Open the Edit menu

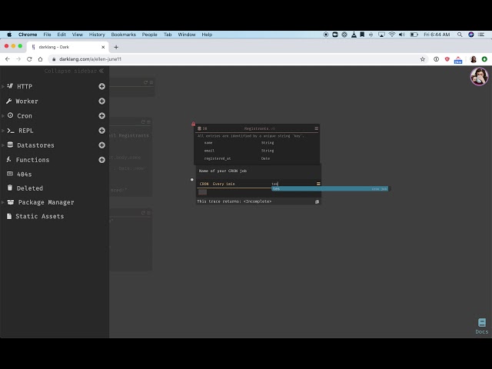61,35
